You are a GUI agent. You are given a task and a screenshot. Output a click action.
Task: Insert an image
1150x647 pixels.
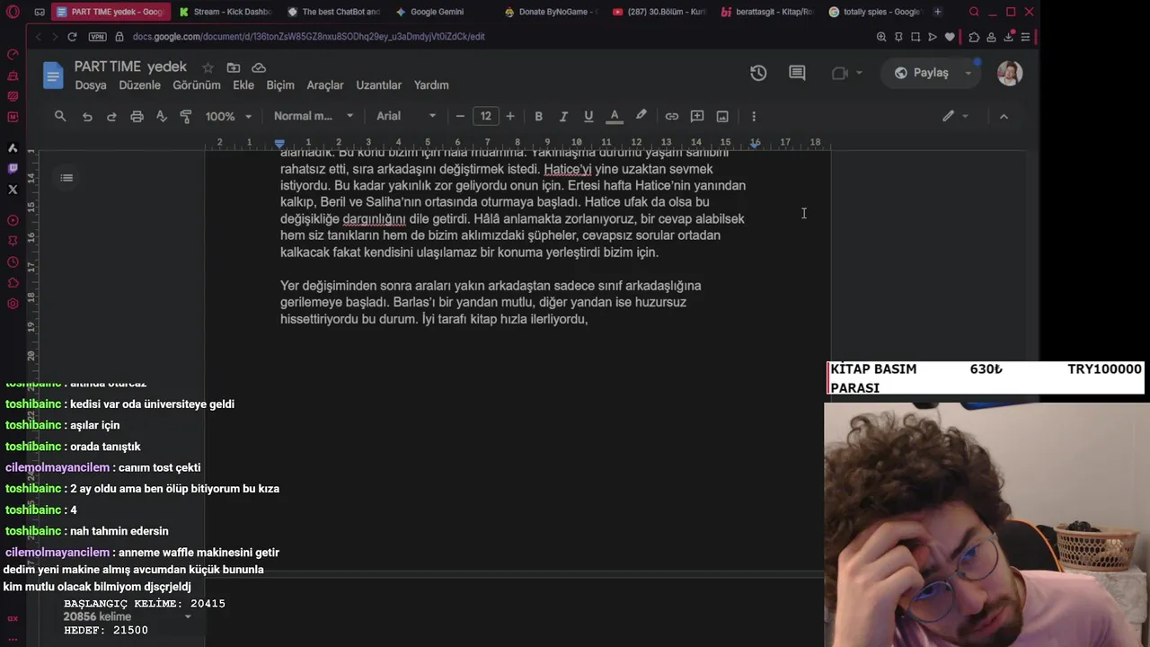722,116
